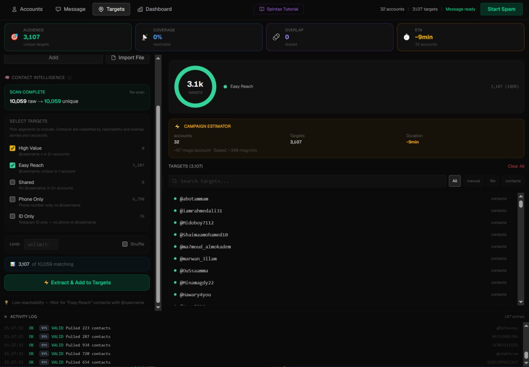Select the @Hawary4you target row
This screenshot has width=529, height=367.
tap(343, 295)
